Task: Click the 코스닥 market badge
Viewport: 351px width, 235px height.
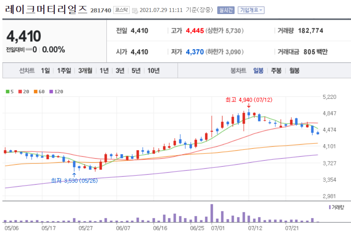Action: [x=121, y=10]
